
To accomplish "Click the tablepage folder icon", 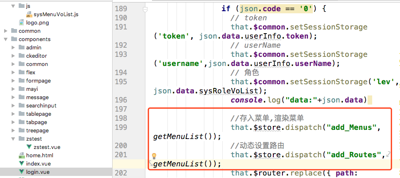I will pos(22,114).
